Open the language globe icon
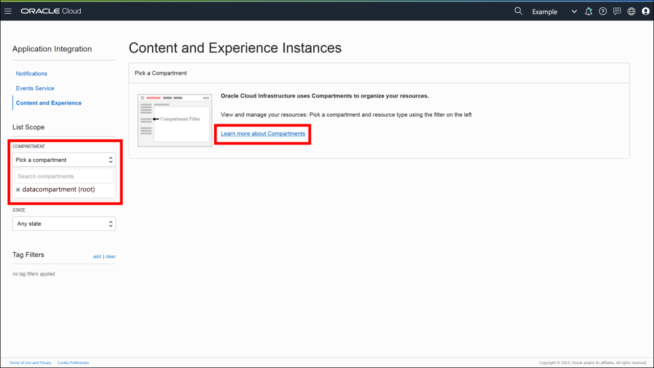This screenshot has width=654, height=368. coord(632,11)
